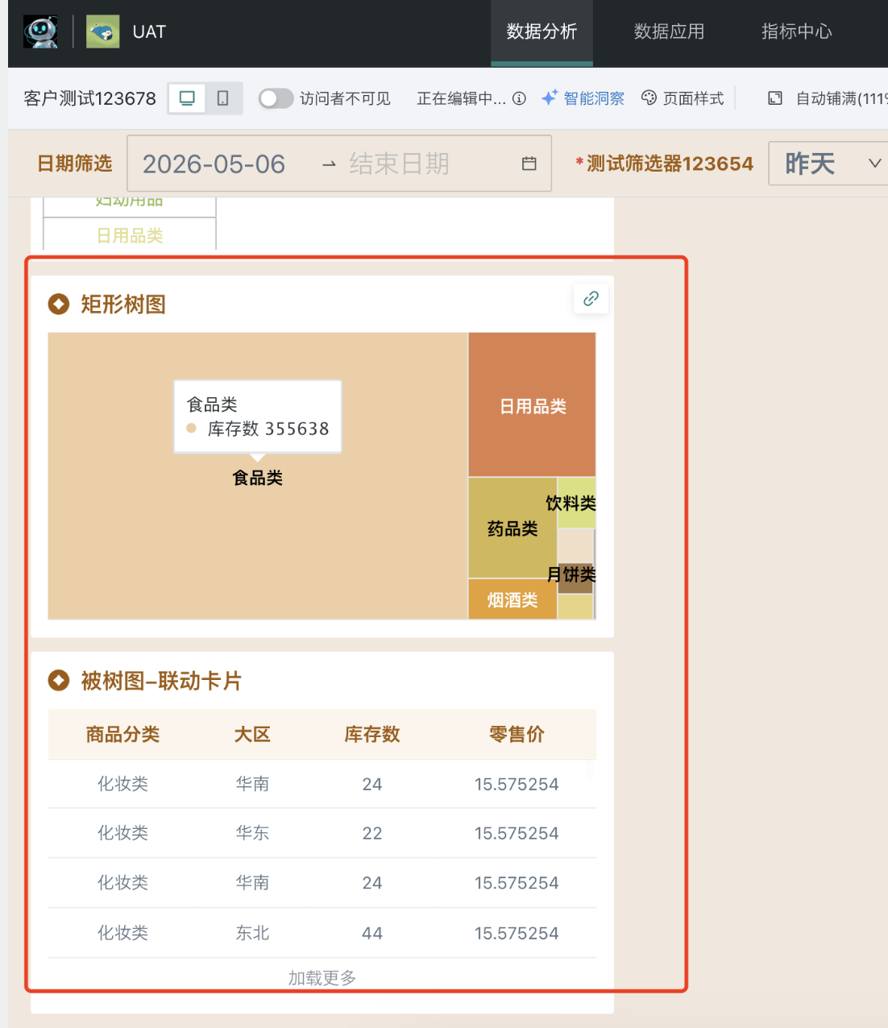Click the UAT workspace avatar icon
888x1028 pixels.
coord(102,32)
